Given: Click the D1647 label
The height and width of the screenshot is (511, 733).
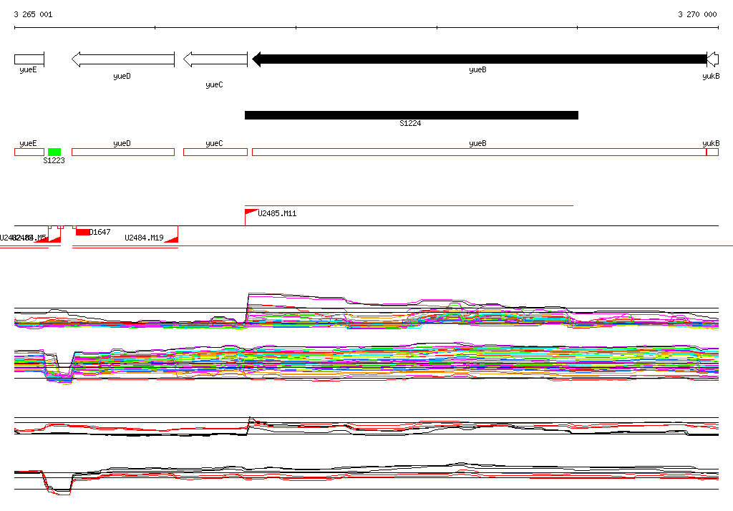Looking at the screenshot, I should (x=99, y=232).
